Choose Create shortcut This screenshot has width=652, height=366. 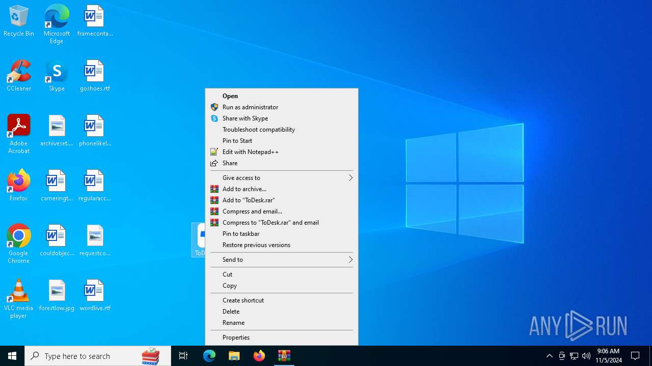(x=282, y=300)
